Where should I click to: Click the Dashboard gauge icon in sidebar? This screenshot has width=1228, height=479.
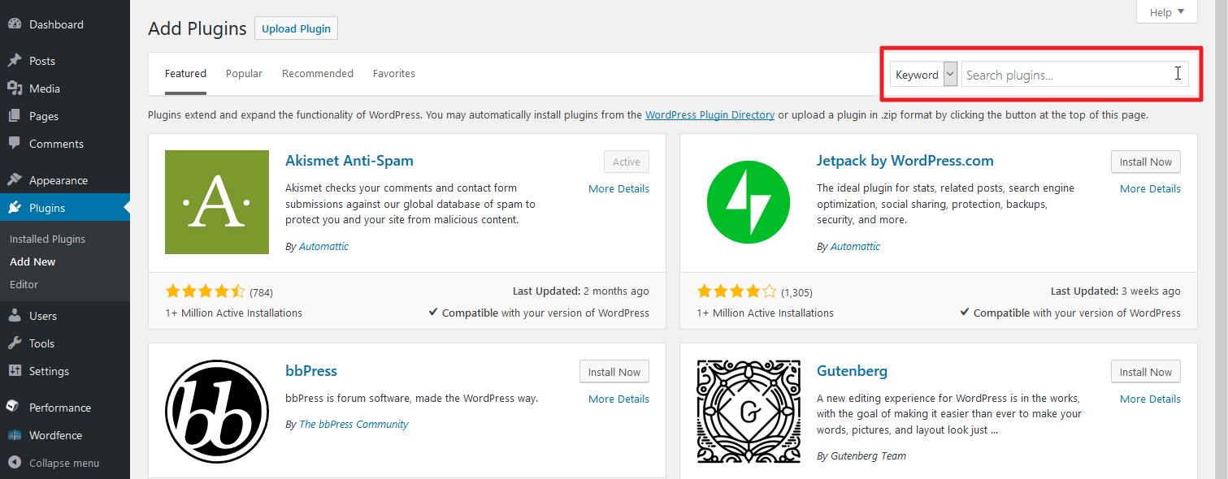pyautogui.click(x=15, y=24)
